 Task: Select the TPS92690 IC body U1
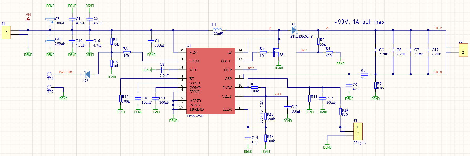point(211,81)
